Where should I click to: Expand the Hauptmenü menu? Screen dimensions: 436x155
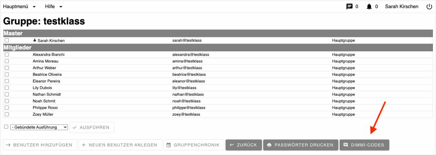tap(19, 6)
